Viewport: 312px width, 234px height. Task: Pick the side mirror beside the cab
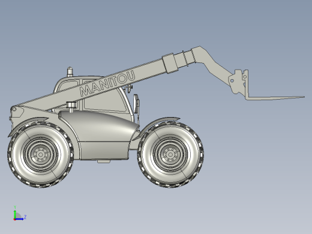point(136,104)
